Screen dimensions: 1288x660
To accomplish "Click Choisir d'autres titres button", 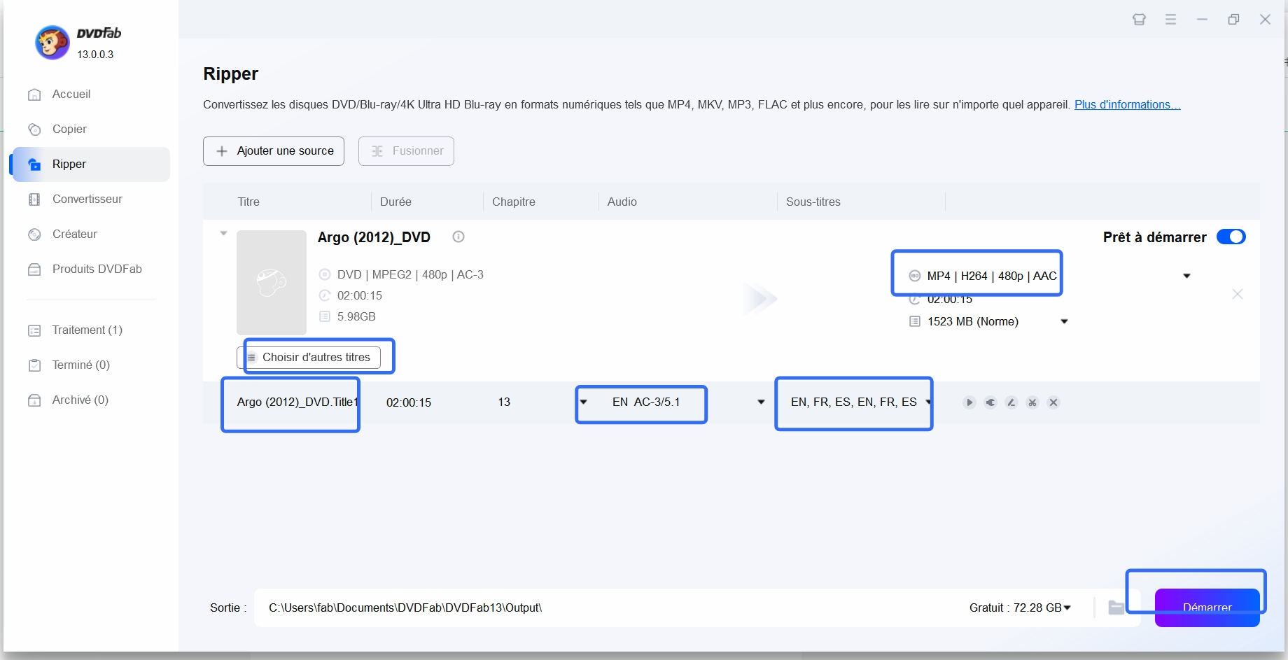I will pos(309,358).
